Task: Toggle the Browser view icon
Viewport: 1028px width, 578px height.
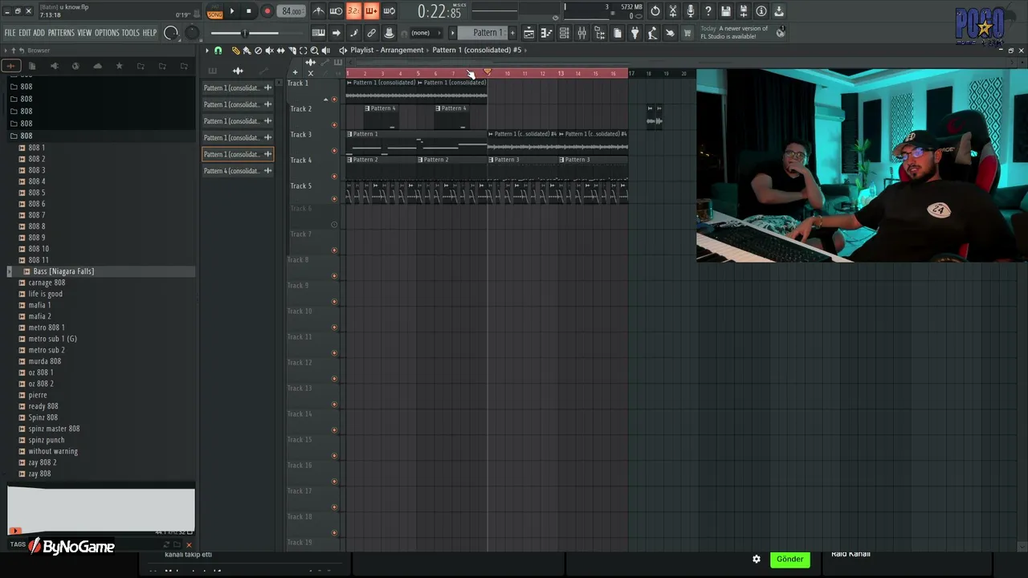Action: coord(599,33)
